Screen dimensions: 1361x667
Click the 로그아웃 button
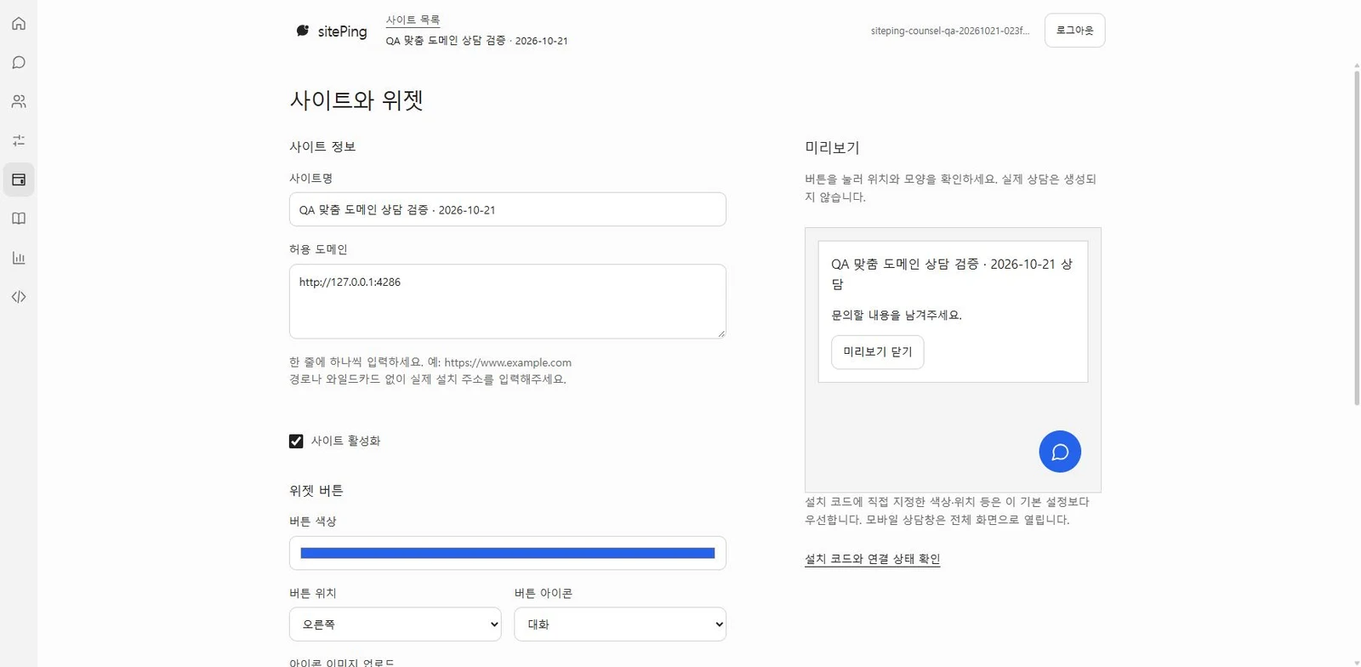click(1074, 31)
